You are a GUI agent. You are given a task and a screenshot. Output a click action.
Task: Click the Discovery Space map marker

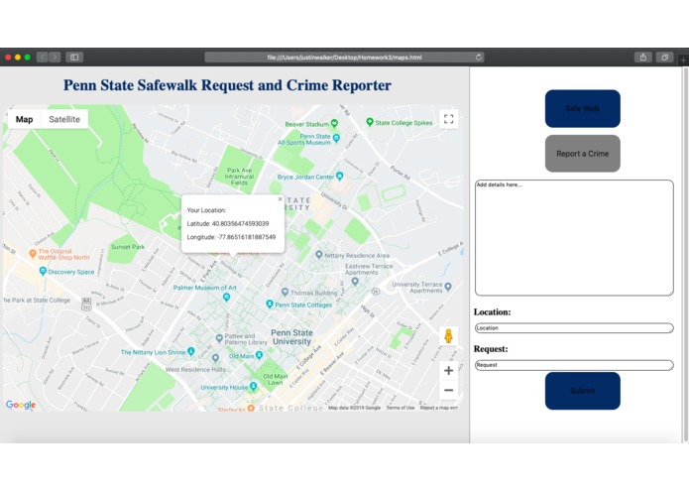(43, 271)
